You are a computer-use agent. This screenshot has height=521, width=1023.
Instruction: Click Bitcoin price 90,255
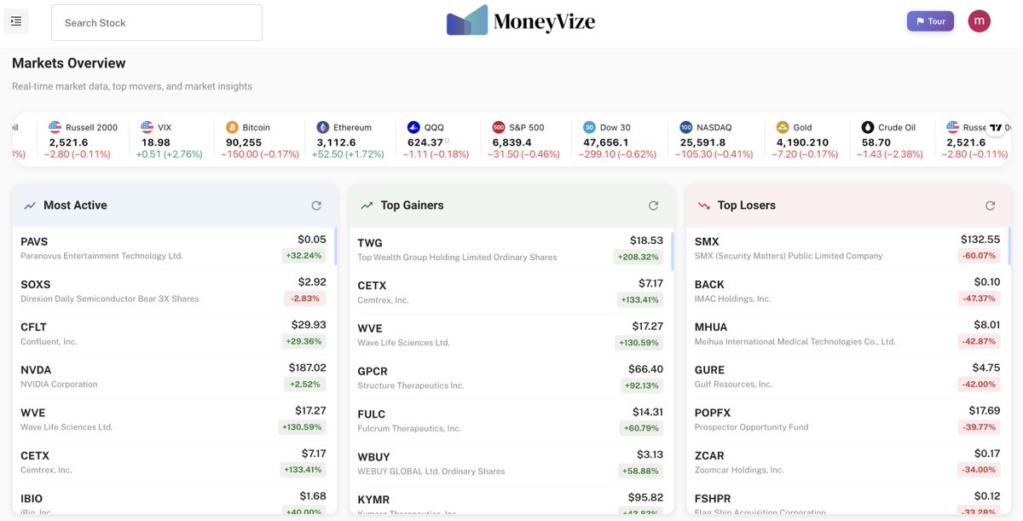(x=244, y=142)
